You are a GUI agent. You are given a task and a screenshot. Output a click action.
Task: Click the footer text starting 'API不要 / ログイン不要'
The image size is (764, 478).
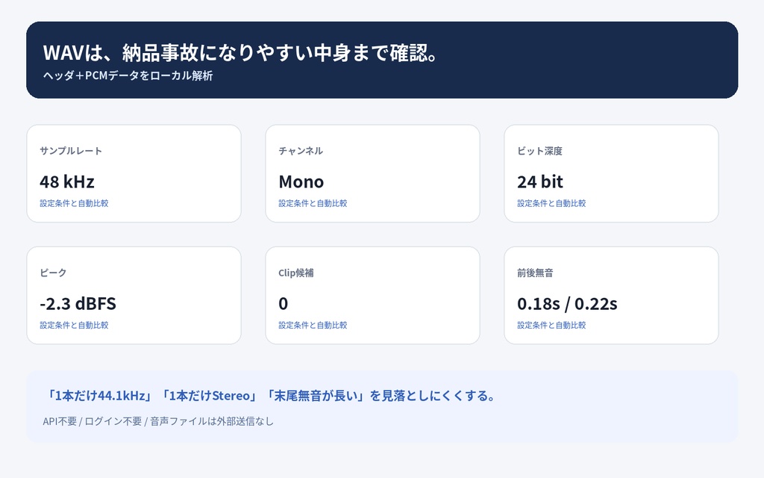[158, 421]
